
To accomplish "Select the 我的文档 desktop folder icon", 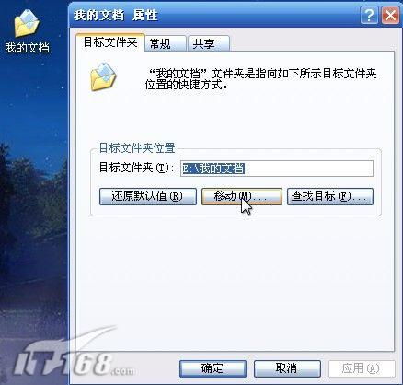I will (x=27, y=23).
